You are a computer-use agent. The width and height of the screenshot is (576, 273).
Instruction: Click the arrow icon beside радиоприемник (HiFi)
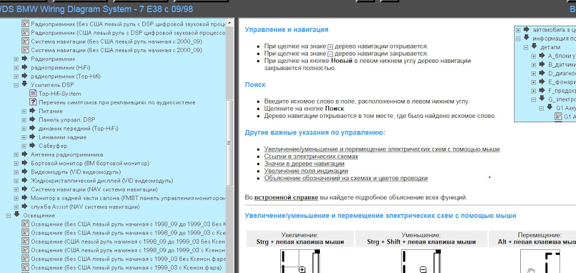[x=25, y=68]
